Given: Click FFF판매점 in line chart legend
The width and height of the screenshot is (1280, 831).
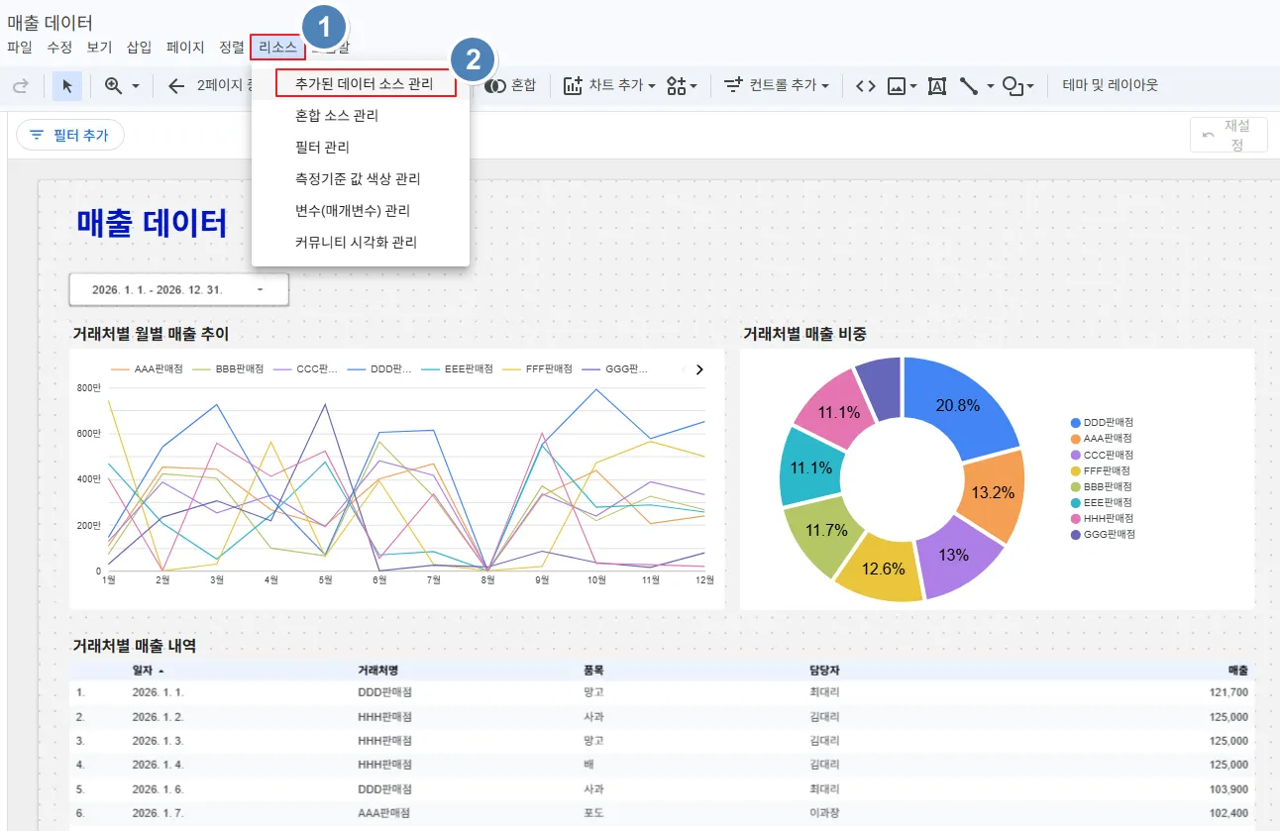Looking at the screenshot, I should 548,369.
